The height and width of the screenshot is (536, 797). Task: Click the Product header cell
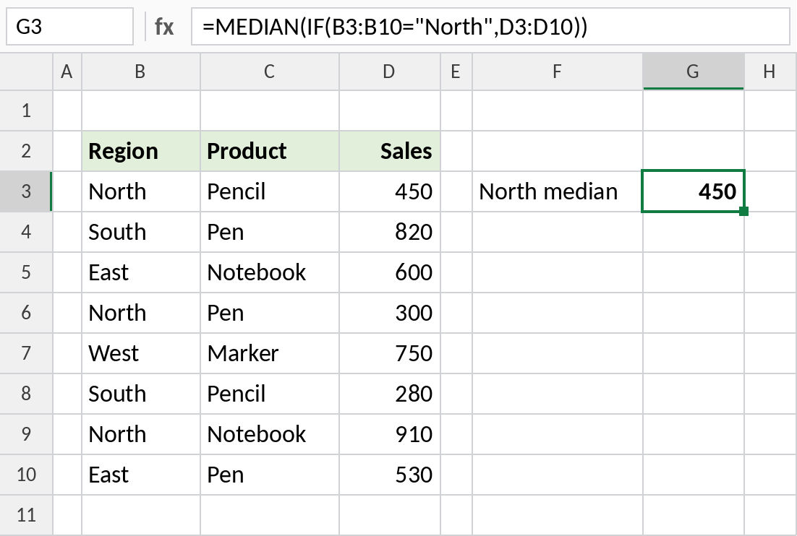[269, 151]
